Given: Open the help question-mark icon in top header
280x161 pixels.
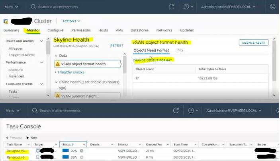Looking at the screenshot, I should click(x=186, y=7).
